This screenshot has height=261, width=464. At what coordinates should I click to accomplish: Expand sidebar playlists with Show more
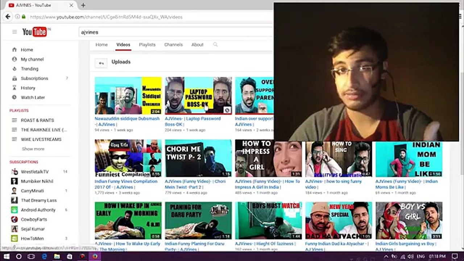click(x=33, y=149)
